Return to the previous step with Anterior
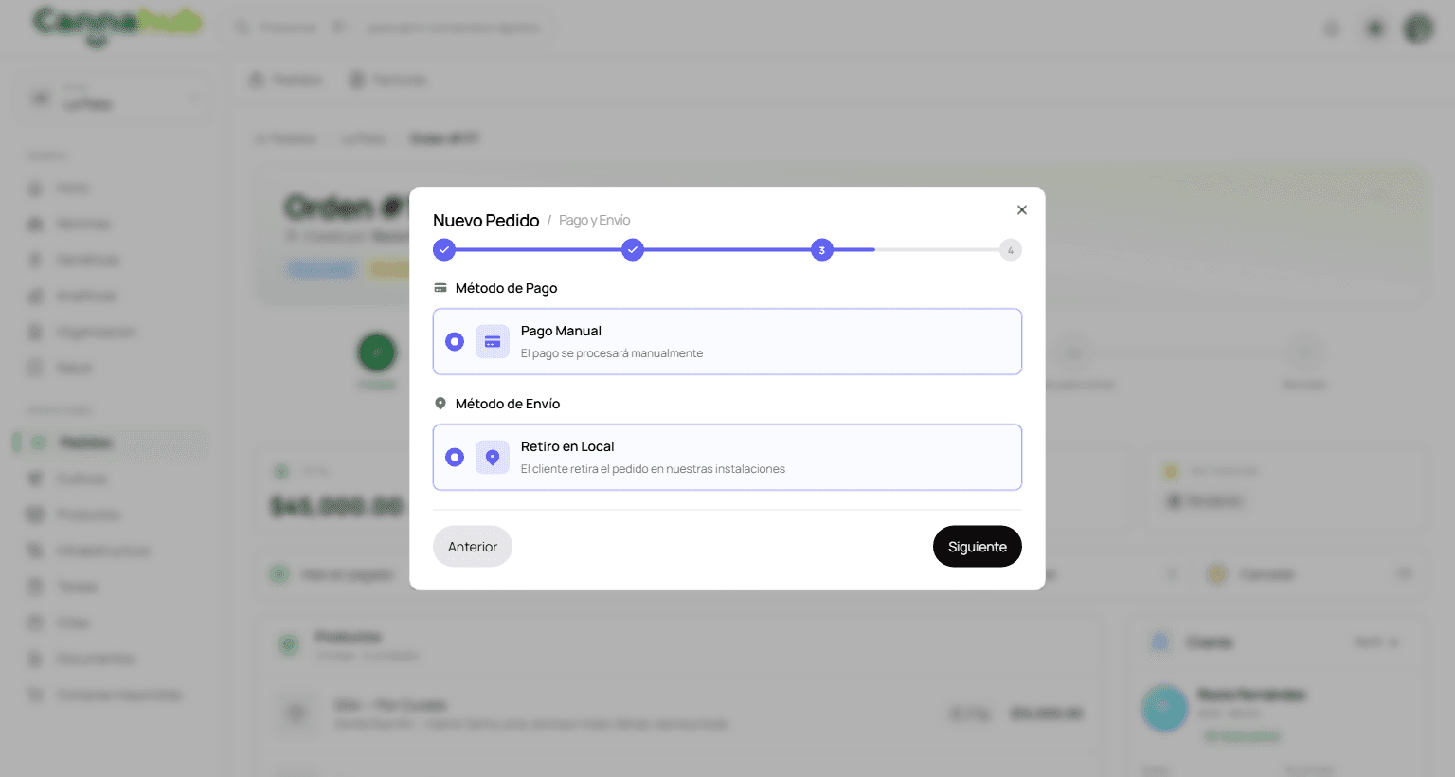This screenshot has width=1455, height=777. [x=473, y=547]
